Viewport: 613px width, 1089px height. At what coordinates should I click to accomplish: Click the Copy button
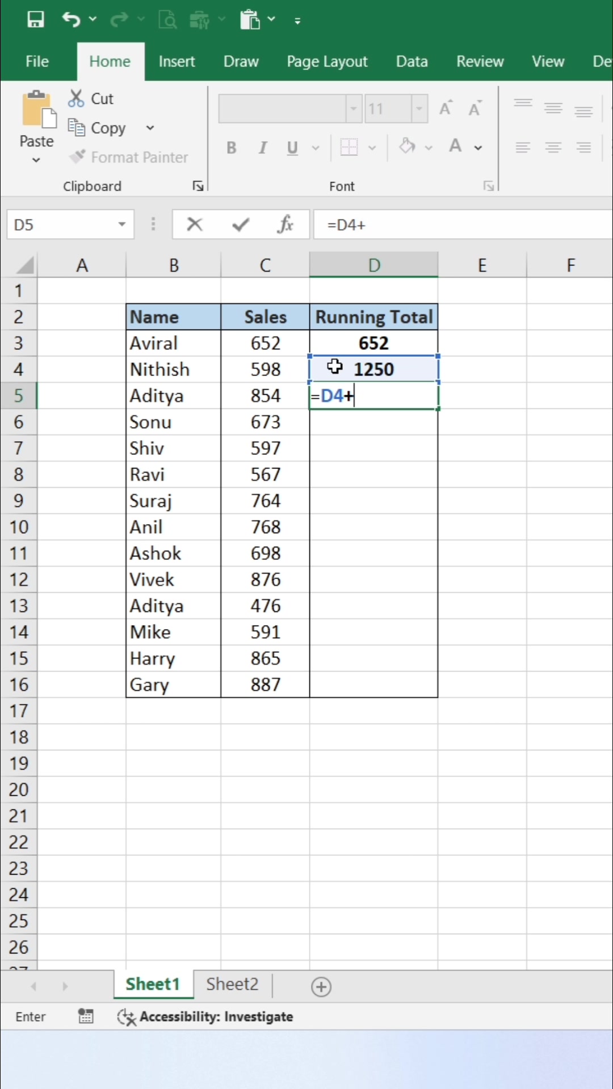point(96,128)
